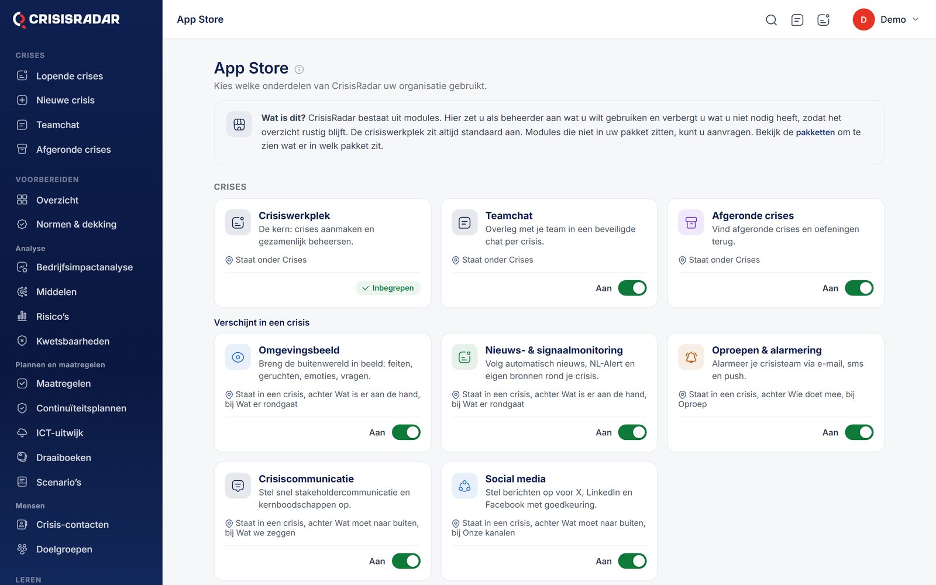
Task: Click the 'Verschijnt in een crisis' subheading
Action: tap(261, 322)
